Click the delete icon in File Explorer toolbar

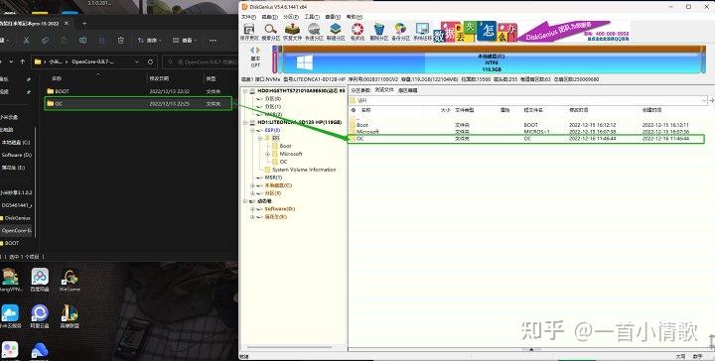(x=120, y=41)
